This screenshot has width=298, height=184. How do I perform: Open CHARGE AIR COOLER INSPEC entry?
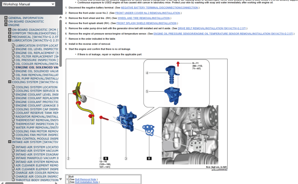(37, 176)
